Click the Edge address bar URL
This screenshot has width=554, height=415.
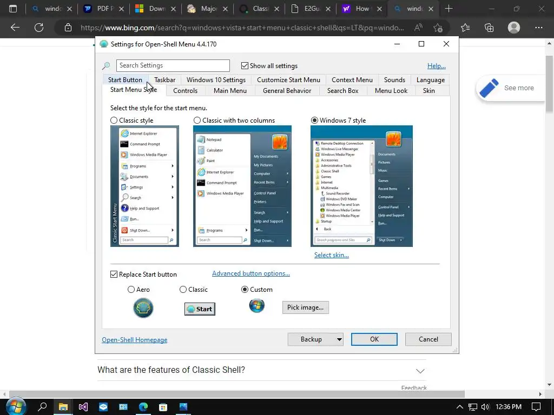click(242, 28)
